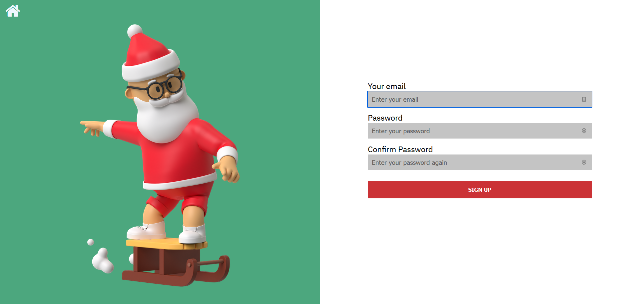Click the lock icon in Confirm Password field
Screen dimensions: 639x304
[x=584, y=162]
